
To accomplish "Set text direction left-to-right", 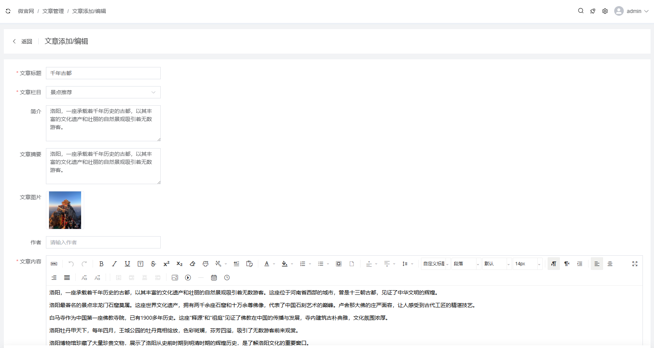I will (x=554, y=264).
